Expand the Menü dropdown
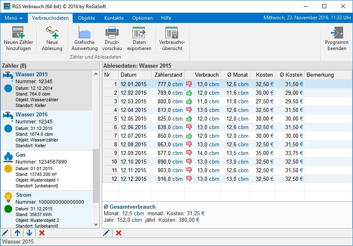 coord(14,18)
